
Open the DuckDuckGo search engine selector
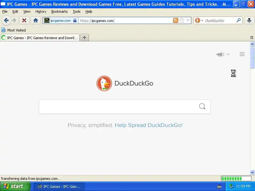(199, 20)
